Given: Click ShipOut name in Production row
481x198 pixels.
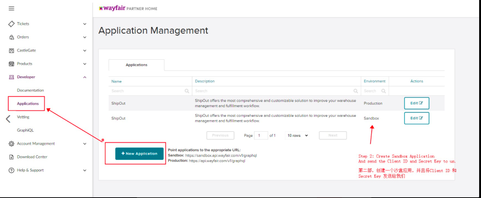Looking at the screenshot, I should pyautogui.click(x=118, y=103).
